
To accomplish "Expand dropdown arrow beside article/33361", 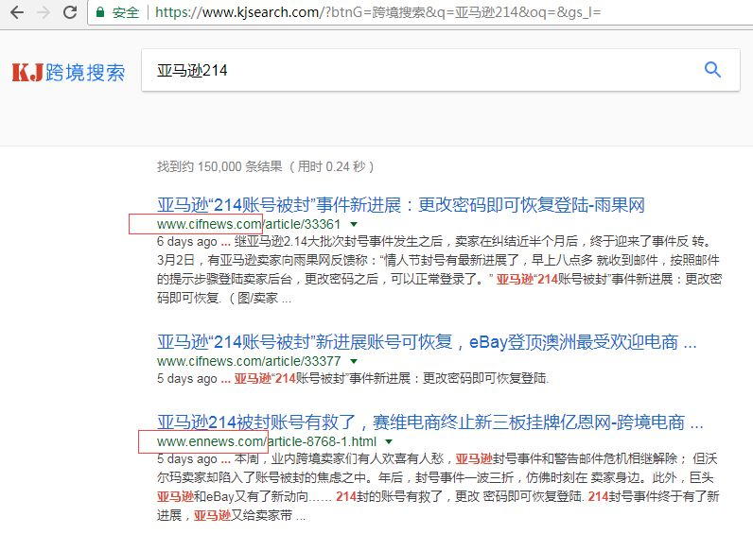I will [x=354, y=224].
